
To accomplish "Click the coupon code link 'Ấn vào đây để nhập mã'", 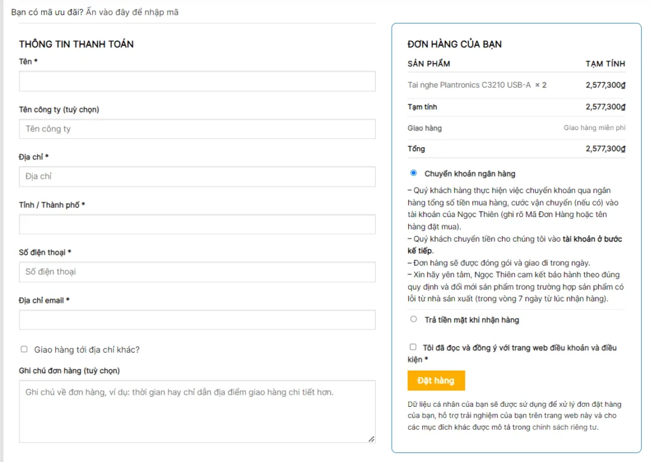I will click(x=132, y=12).
